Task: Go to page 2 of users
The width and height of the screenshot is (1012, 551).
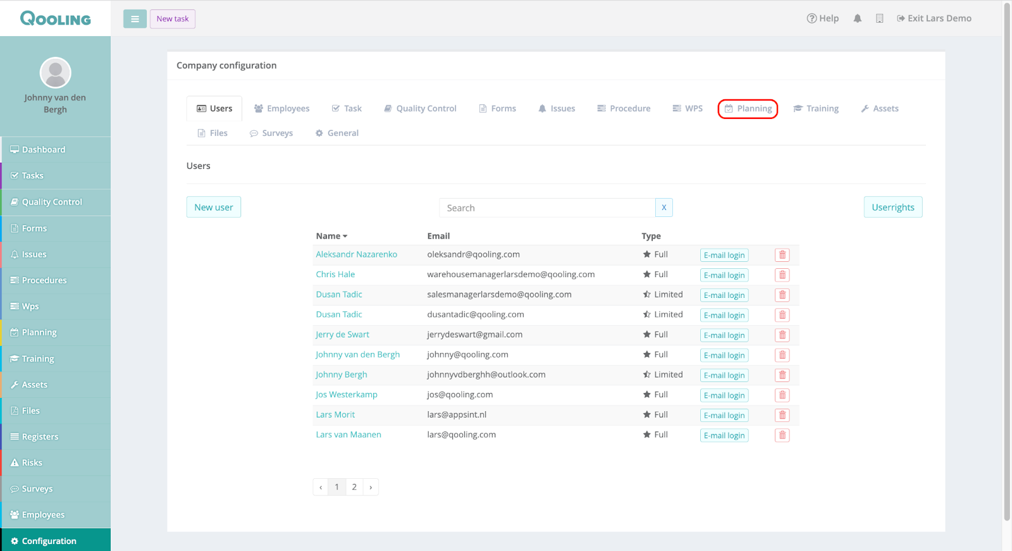Action: (x=354, y=487)
